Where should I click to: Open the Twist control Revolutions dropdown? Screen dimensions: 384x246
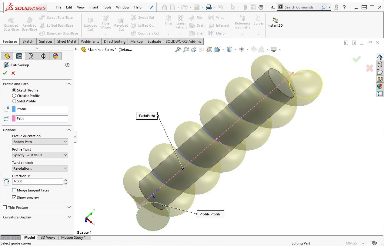(40, 168)
